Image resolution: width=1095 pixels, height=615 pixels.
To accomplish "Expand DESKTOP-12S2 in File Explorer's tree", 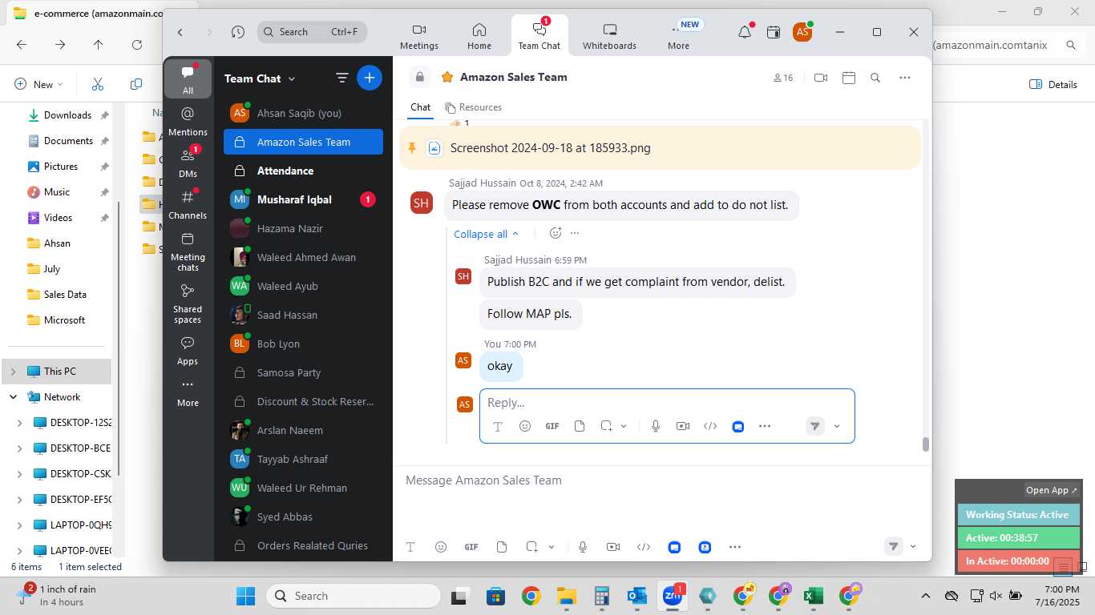I will pyautogui.click(x=20, y=422).
